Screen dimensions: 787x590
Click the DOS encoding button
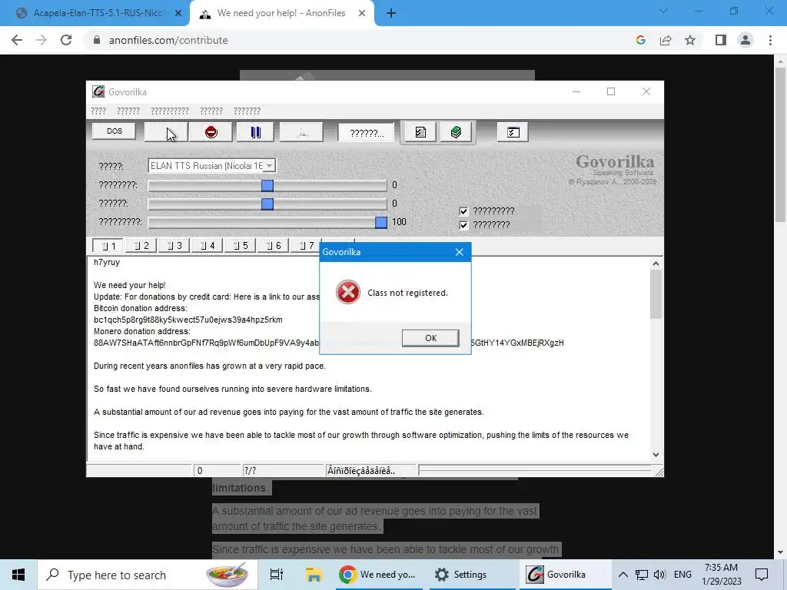[114, 131]
